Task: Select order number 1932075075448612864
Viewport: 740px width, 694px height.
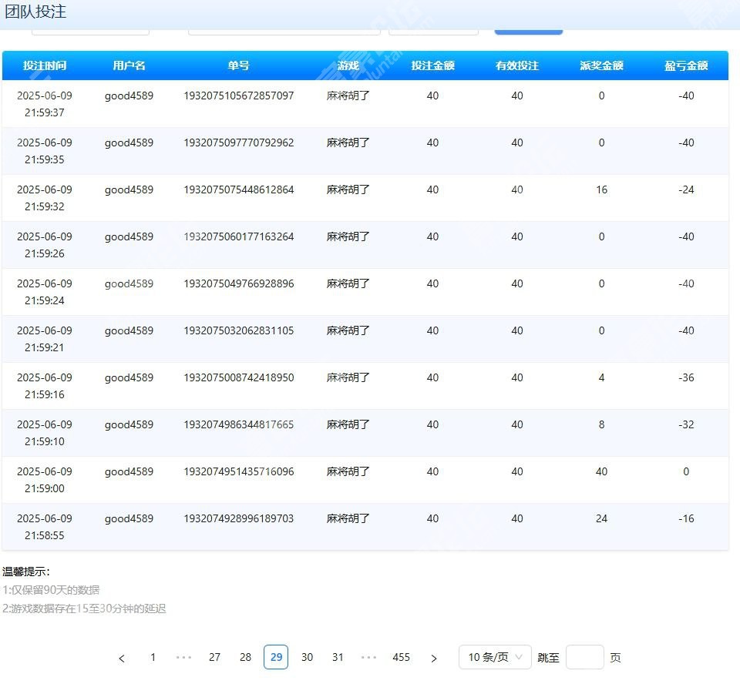Action: coord(239,189)
